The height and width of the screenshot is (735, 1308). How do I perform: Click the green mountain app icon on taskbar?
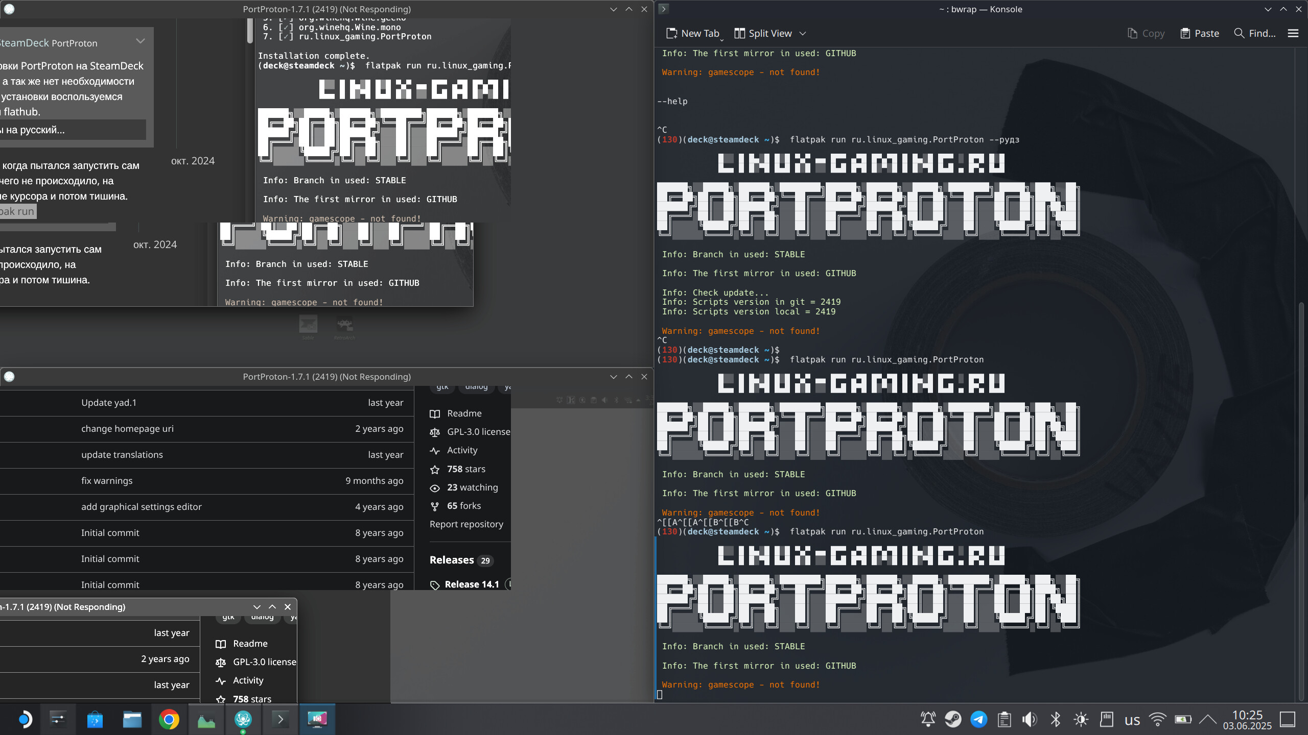click(206, 719)
